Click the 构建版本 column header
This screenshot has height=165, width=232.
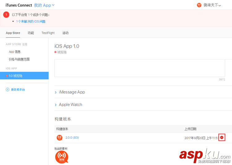(x=62, y=129)
